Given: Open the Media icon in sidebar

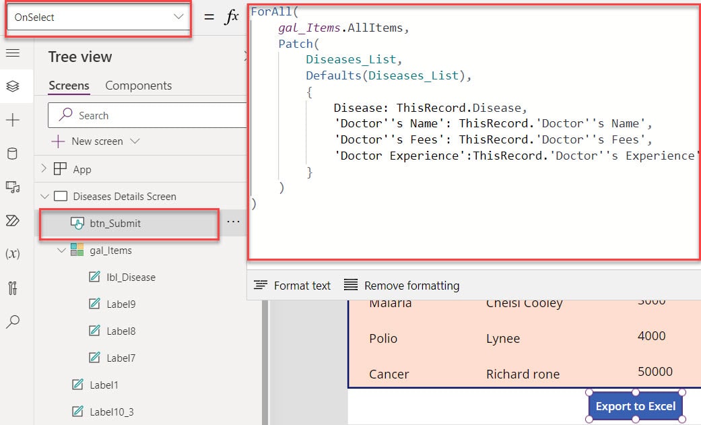Looking at the screenshot, I should [x=13, y=187].
